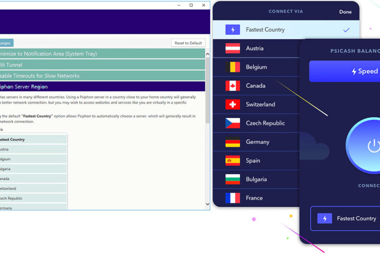Select Belgium in settings region list

tap(33, 159)
